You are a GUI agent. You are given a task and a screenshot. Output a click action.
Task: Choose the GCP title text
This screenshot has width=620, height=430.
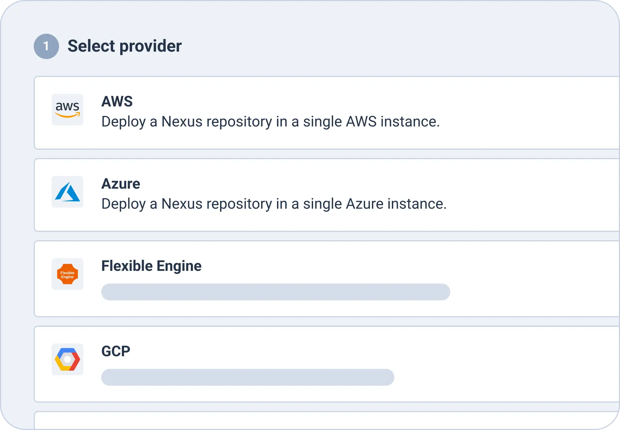click(116, 351)
